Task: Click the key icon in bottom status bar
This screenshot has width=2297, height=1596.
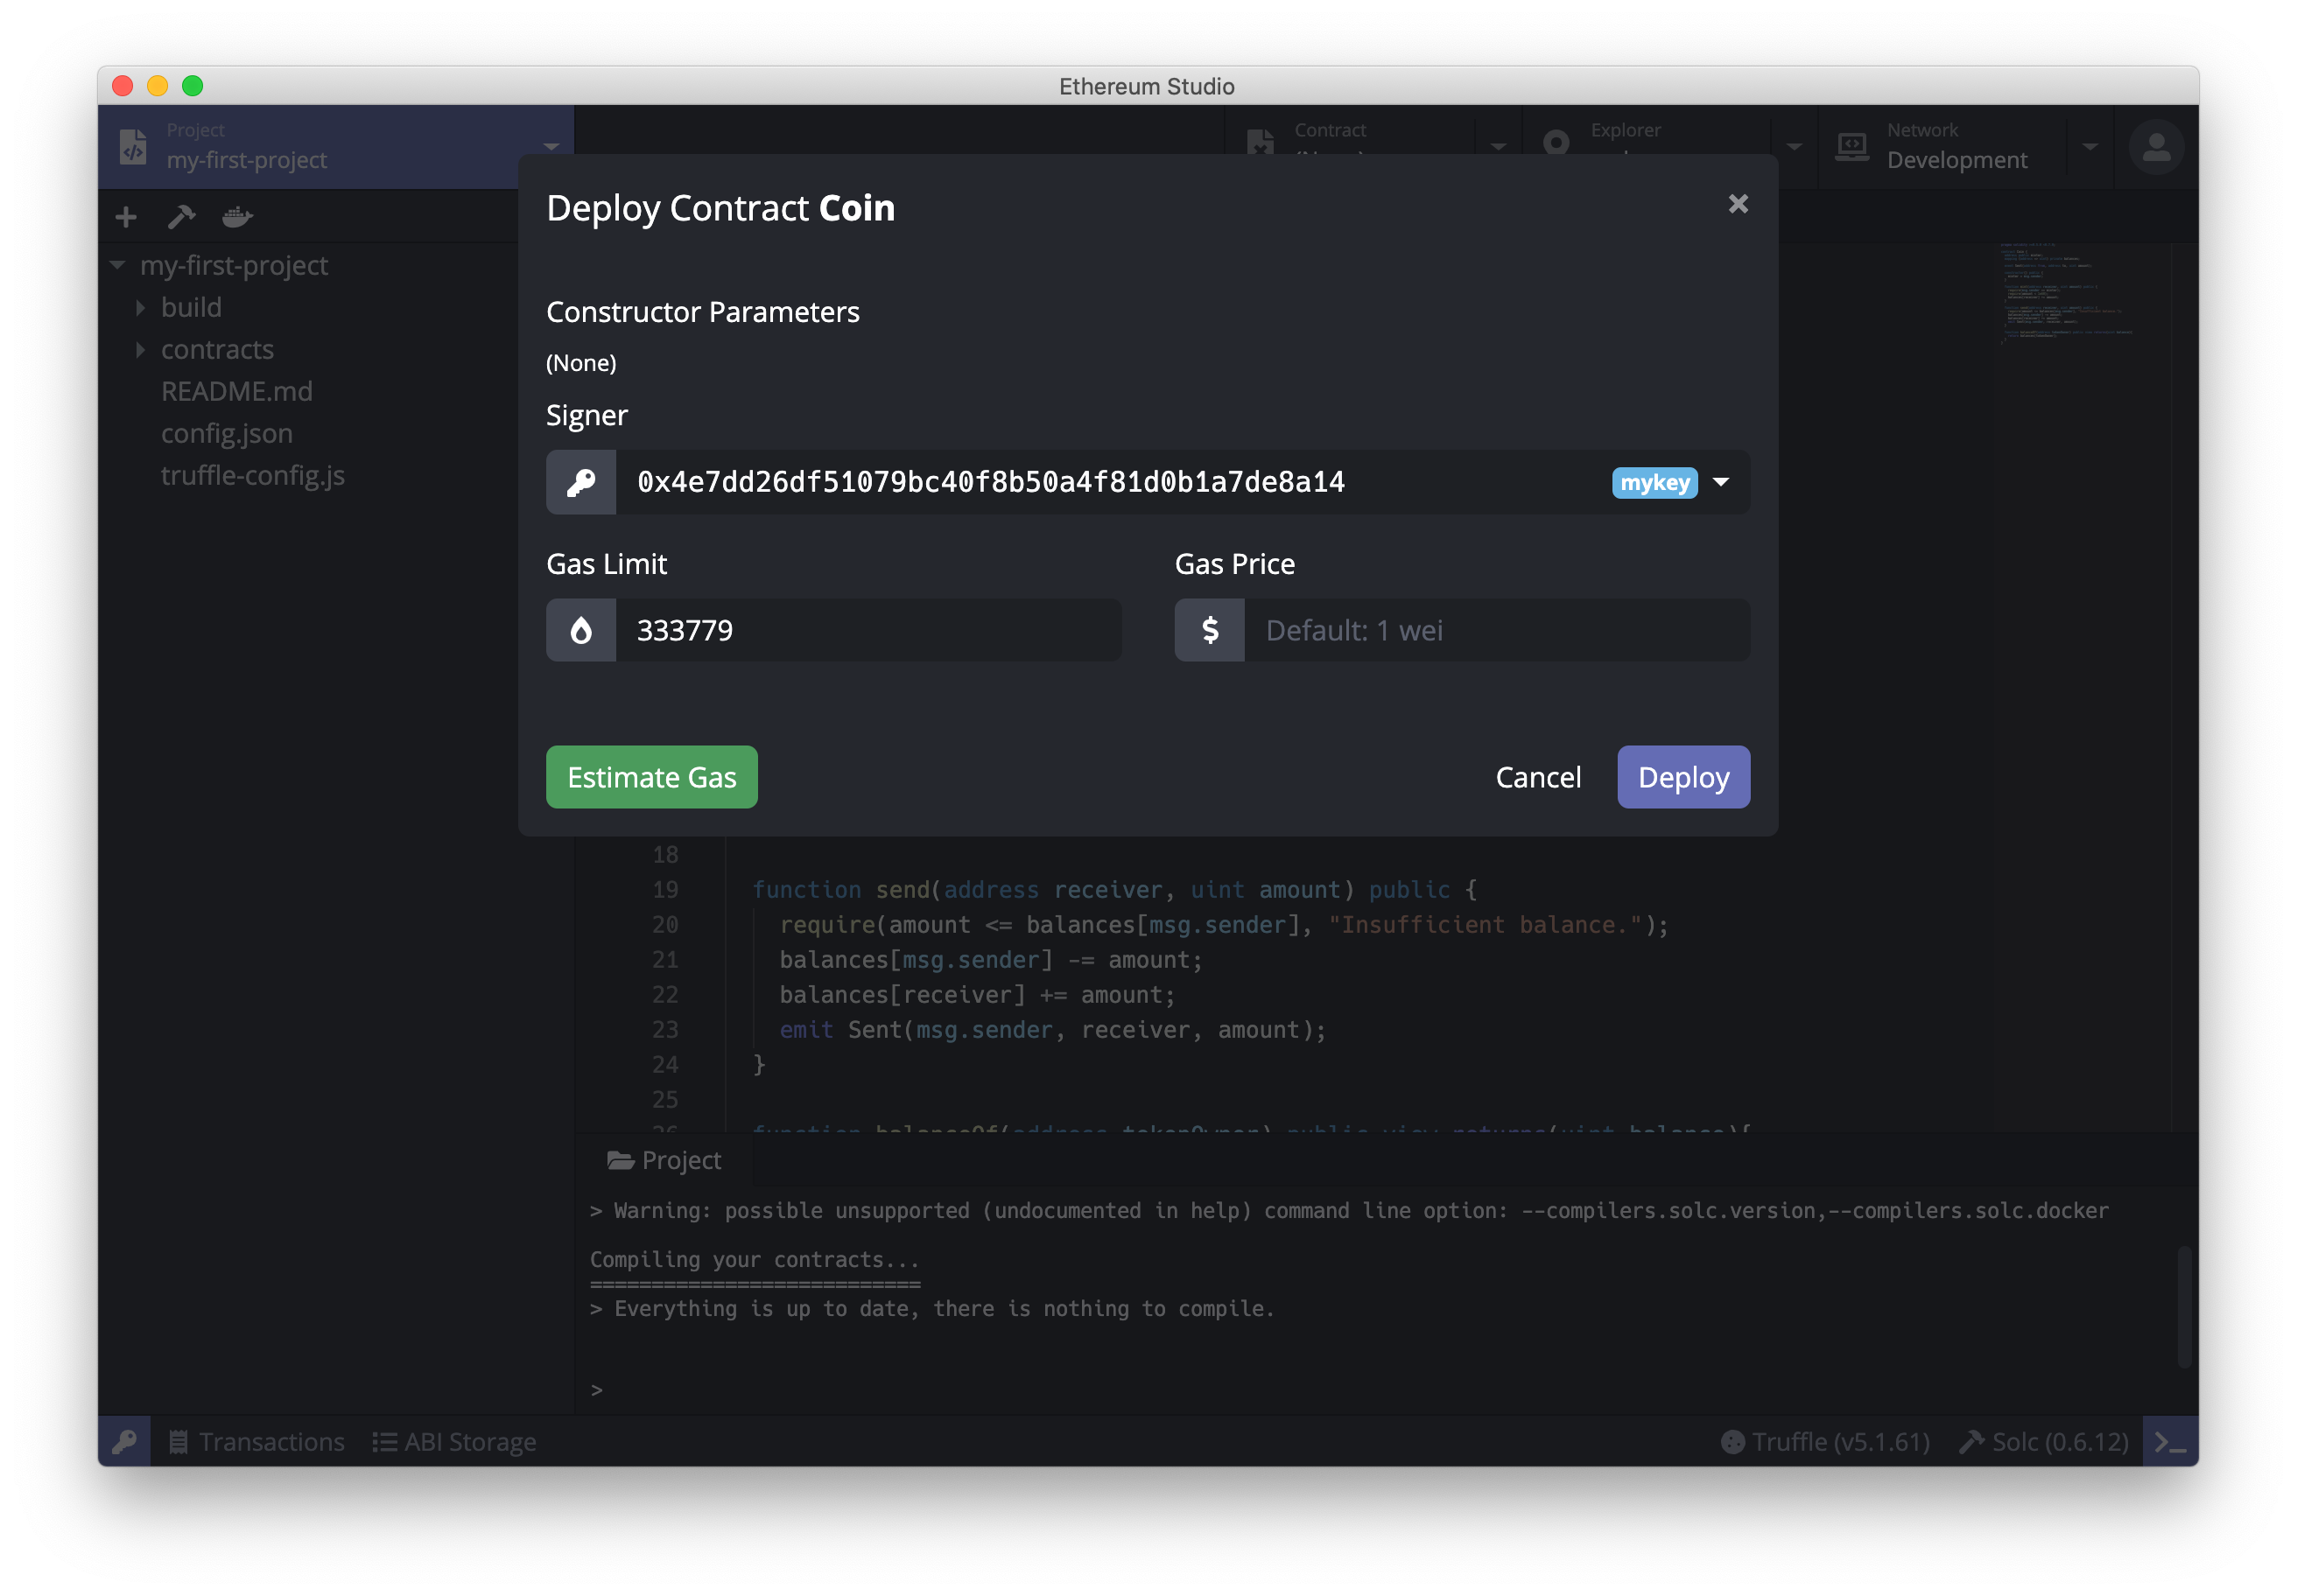Action: tap(124, 1441)
